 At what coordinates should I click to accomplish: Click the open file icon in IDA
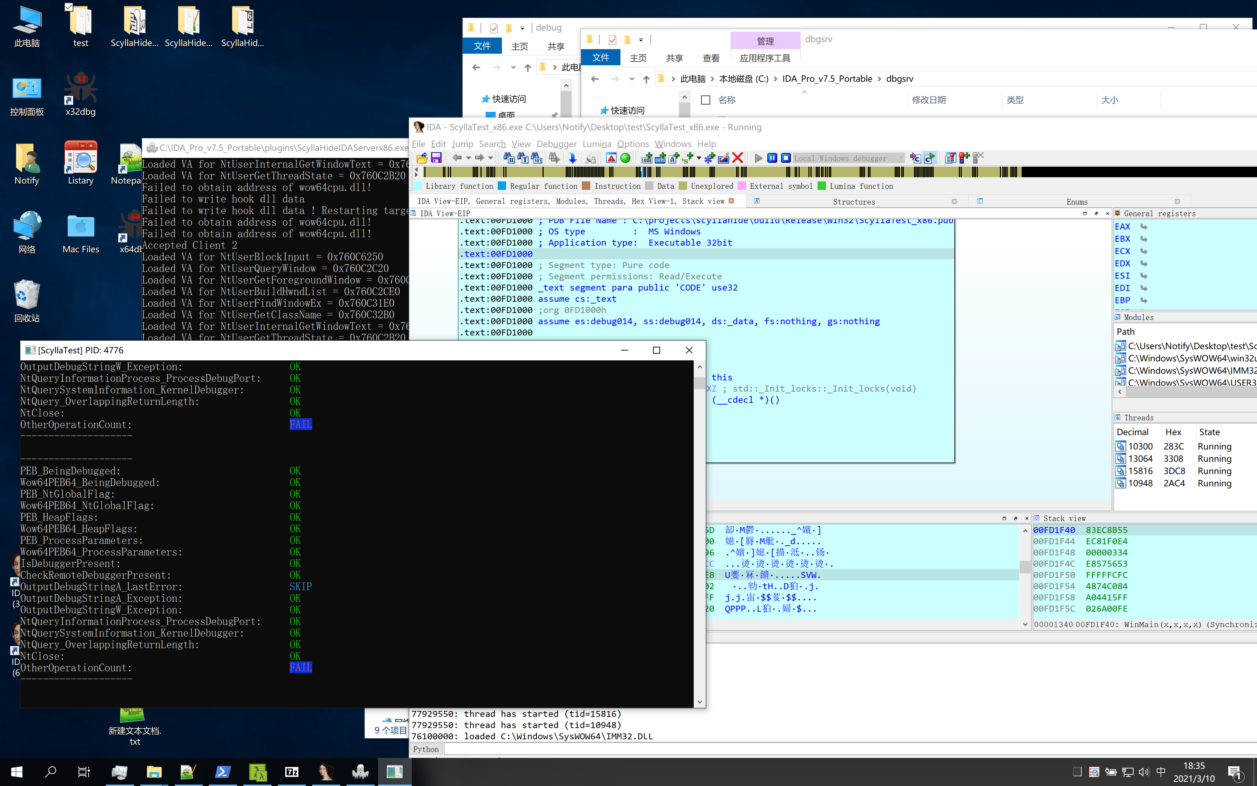[422, 158]
